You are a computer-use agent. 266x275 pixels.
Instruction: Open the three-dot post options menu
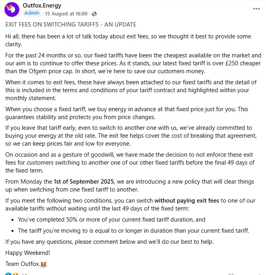coord(256,9)
